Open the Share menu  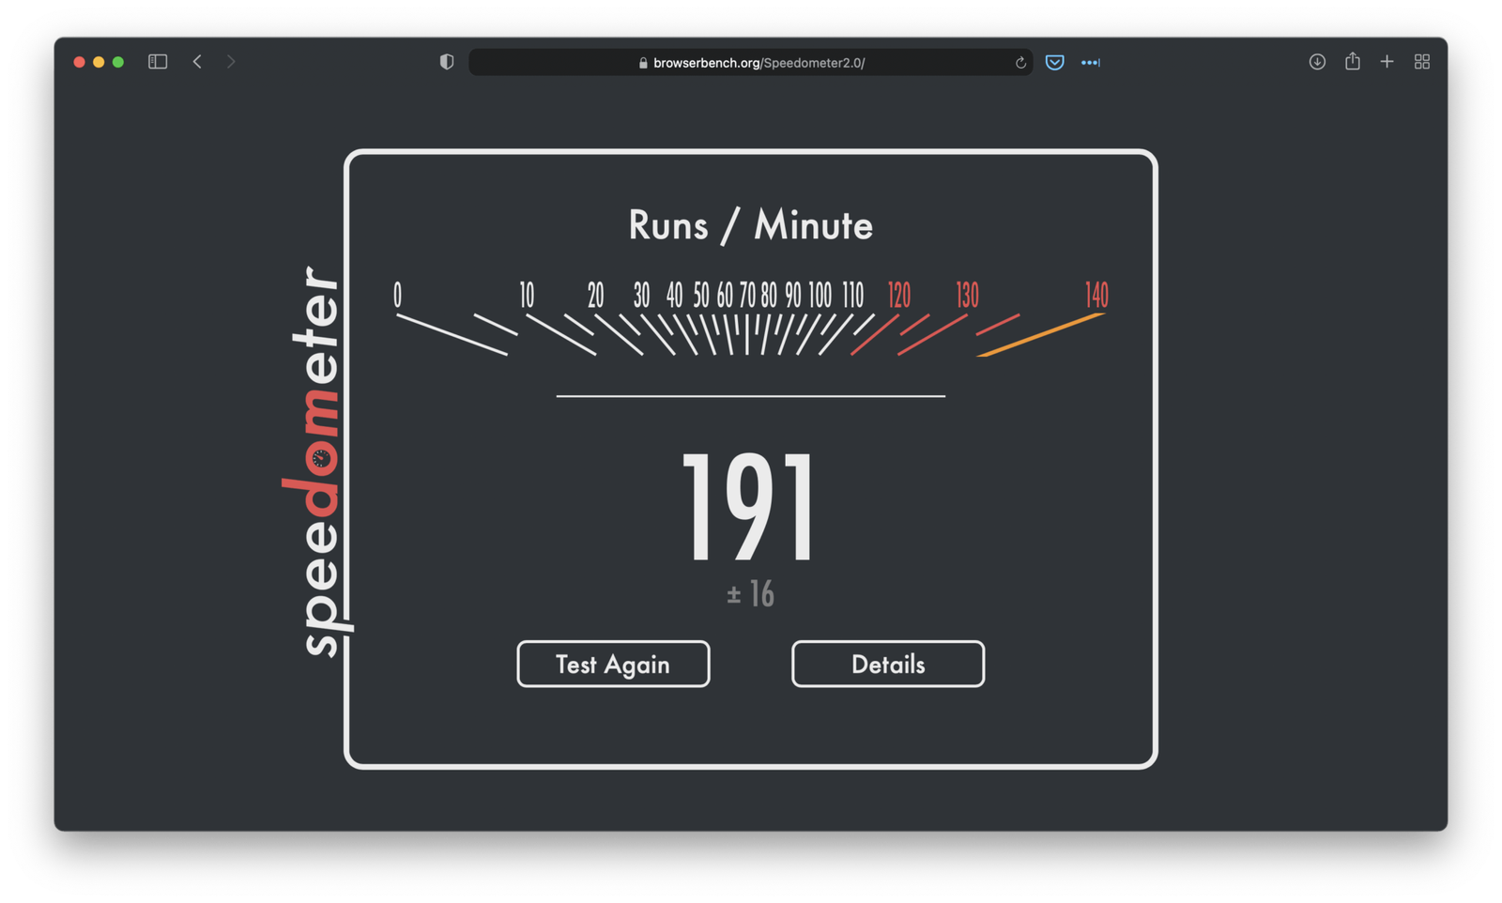point(1352,62)
